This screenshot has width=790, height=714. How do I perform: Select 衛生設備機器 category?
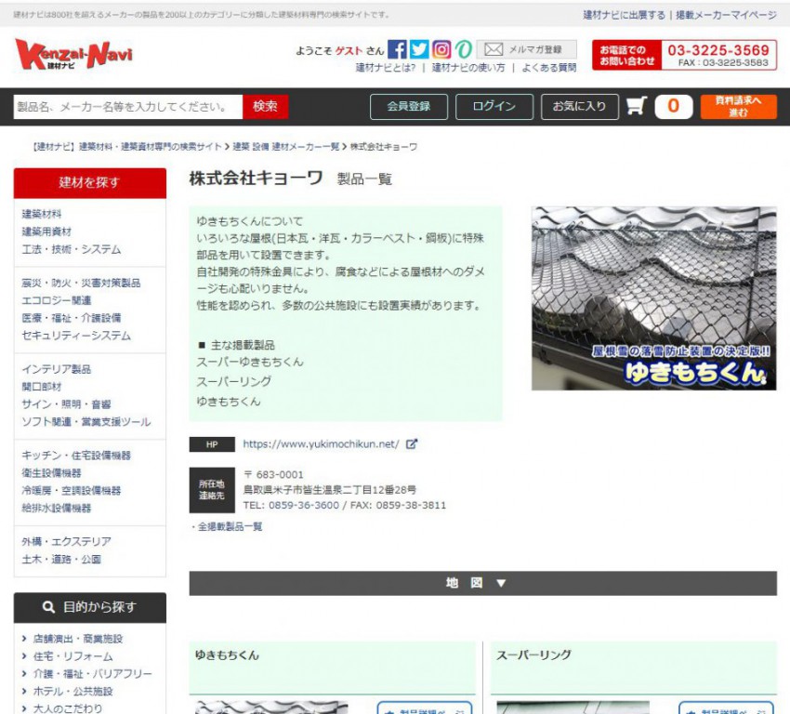tap(51, 472)
